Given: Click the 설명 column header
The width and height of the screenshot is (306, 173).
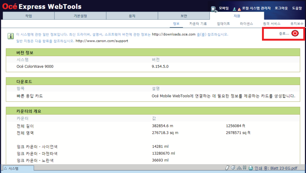Looking at the screenshot, I should click(156, 89).
